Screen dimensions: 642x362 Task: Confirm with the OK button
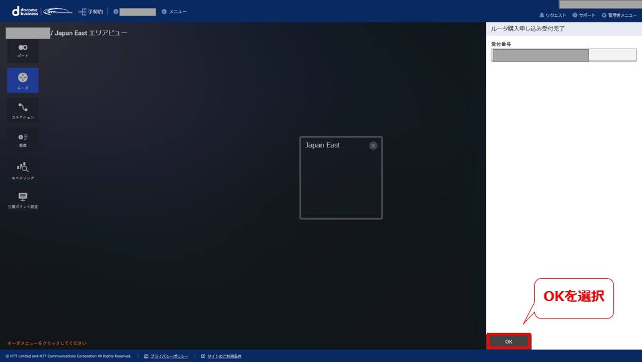point(508,341)
